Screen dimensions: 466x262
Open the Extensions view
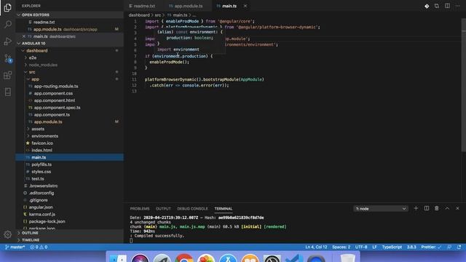click(8, 75)
